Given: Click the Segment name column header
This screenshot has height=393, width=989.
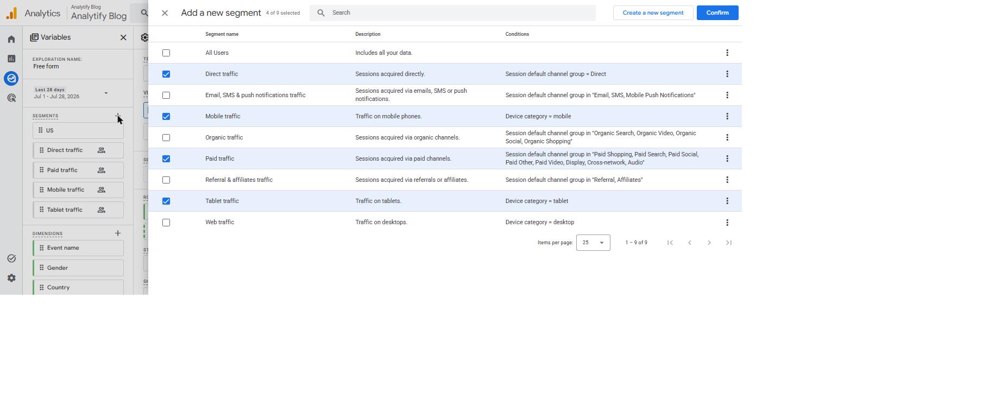Looking at the screenshot, I should pos(222,34).
